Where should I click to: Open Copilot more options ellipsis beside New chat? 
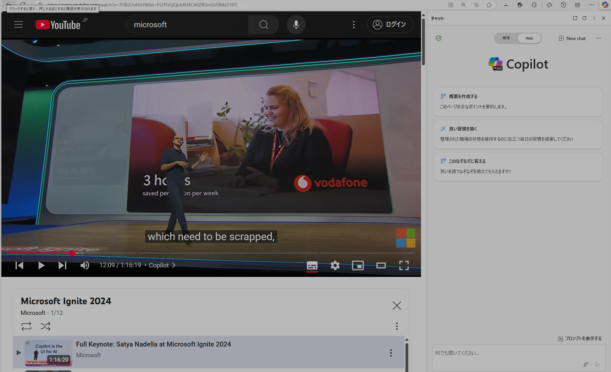point(598,38)
